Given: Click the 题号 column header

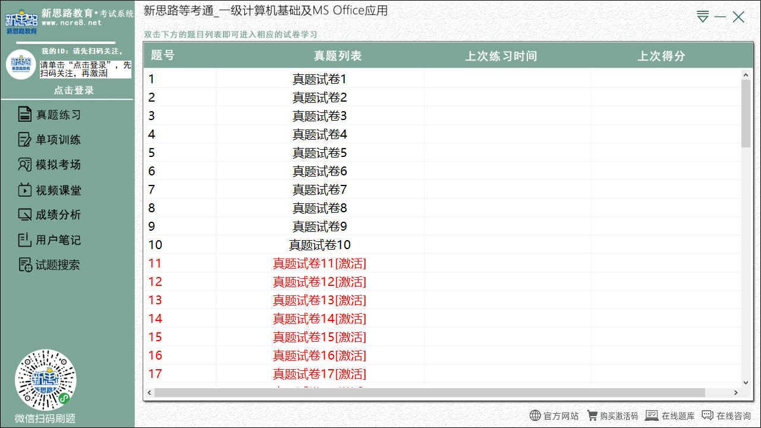Looking at the screenshot, I should tap(162, 56).
